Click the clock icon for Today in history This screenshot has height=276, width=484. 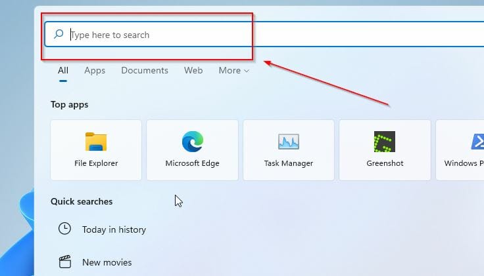point(64,229)
